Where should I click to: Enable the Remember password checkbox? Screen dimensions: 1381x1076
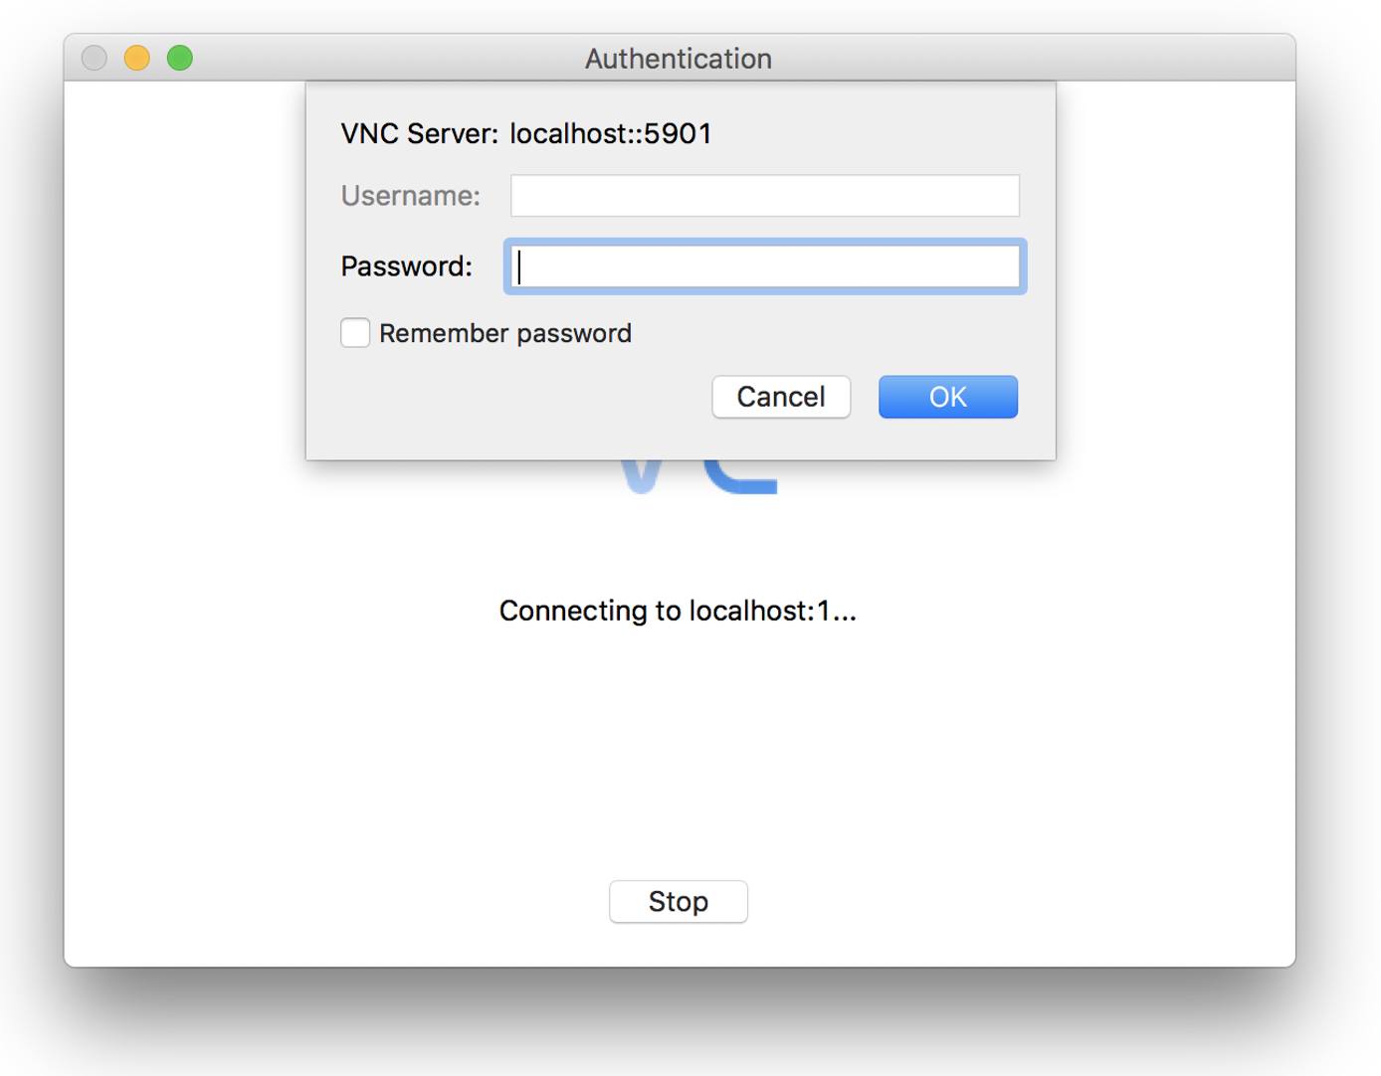click(355, 333)
